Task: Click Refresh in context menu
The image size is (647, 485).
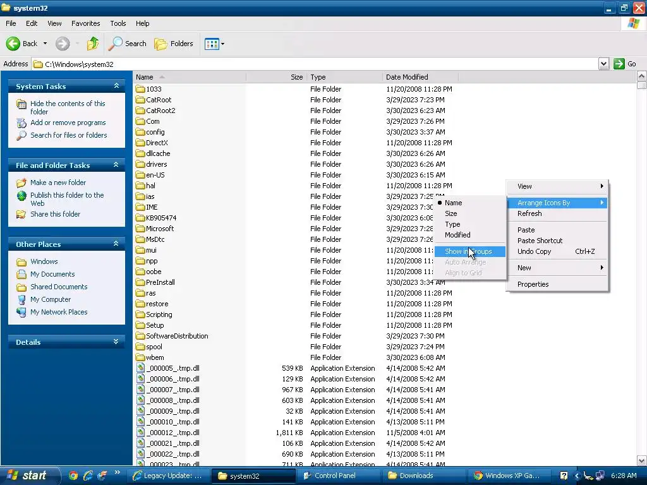Action: [557, 213]
